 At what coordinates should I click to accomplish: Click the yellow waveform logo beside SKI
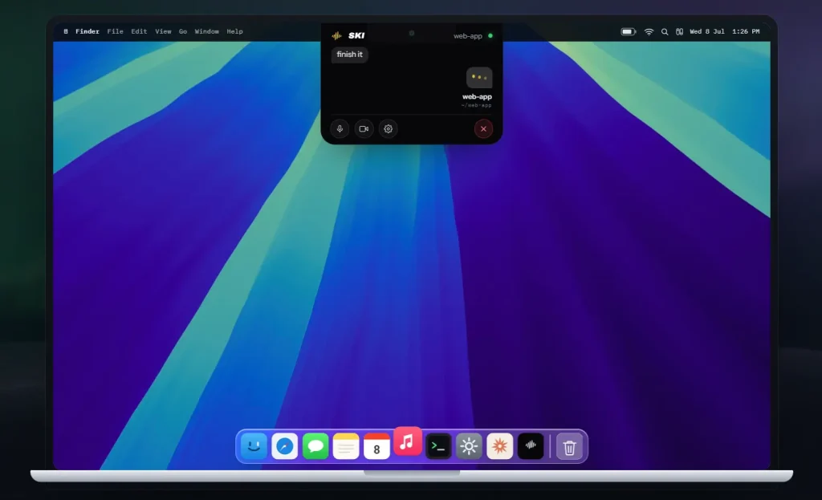click(336, 35)
